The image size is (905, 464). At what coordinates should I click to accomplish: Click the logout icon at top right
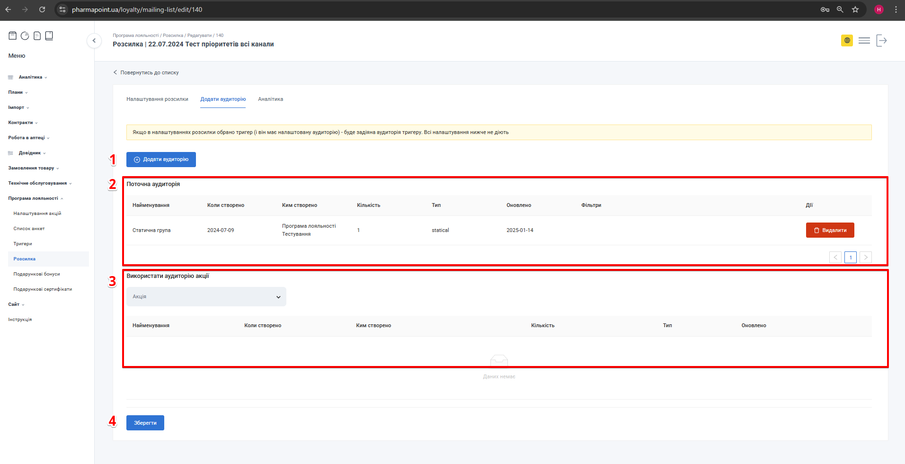pos(881,41)
